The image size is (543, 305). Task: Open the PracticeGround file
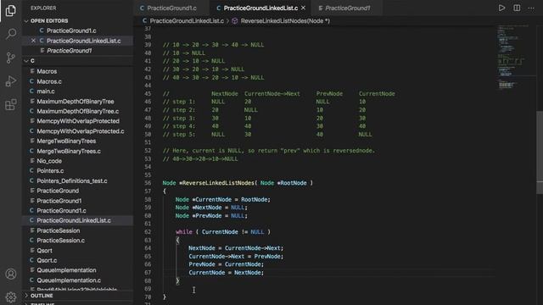coord(58,191)
